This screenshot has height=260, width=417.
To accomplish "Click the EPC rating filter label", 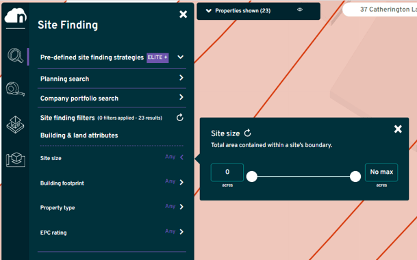I will 53,233.
